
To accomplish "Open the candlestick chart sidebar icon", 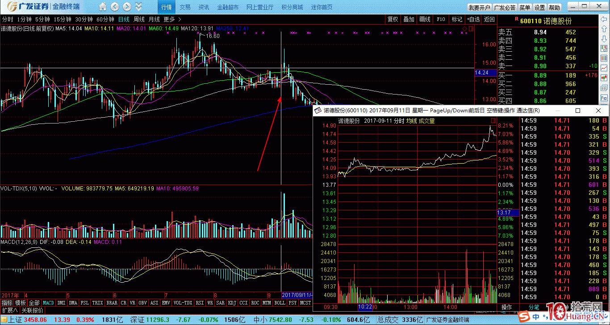I will tap(604, 78).
